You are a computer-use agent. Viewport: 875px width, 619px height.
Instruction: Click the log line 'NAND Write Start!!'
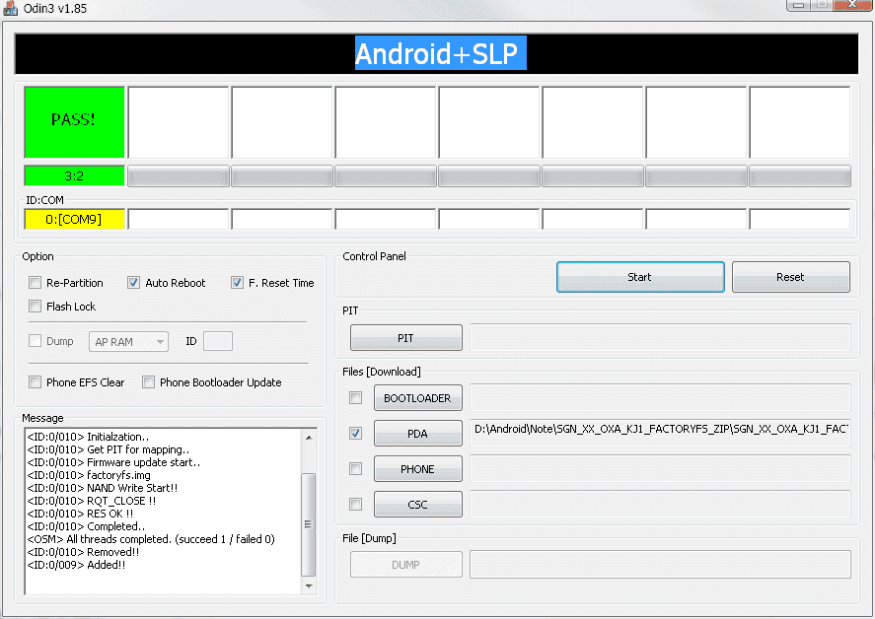point(103,488)
